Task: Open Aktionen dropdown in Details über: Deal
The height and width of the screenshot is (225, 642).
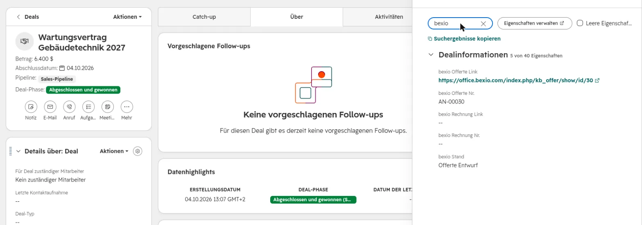Action: 114,151
